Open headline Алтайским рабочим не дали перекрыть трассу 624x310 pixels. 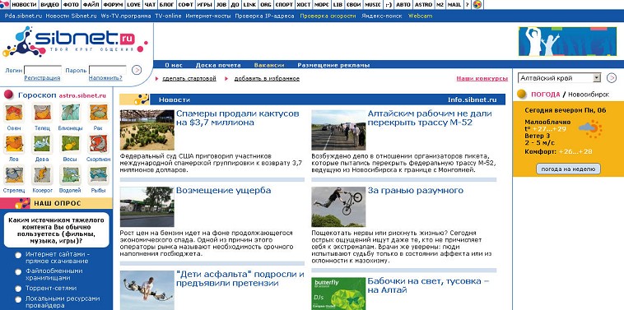click(x=430, y=118)
